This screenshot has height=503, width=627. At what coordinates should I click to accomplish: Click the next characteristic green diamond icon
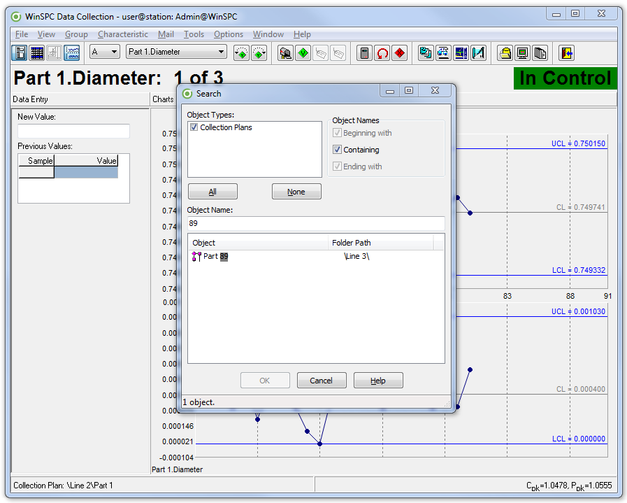[259, 53]
